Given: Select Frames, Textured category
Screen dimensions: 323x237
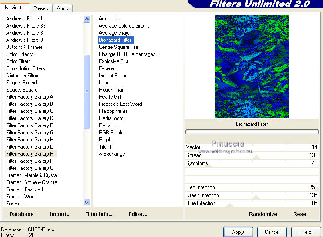Looking at the screenshot, I should click(25, 189).
